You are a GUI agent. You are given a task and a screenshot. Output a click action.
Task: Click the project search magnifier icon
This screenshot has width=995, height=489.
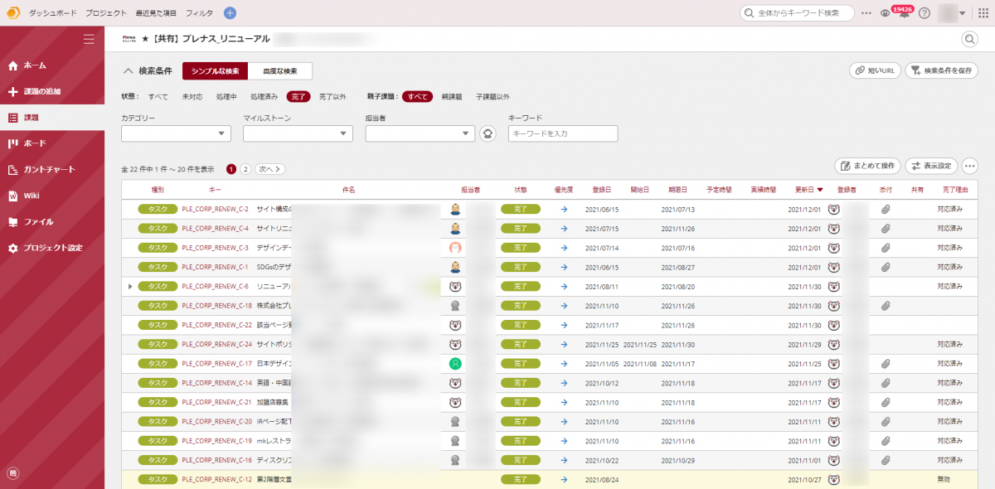[969, 39]
